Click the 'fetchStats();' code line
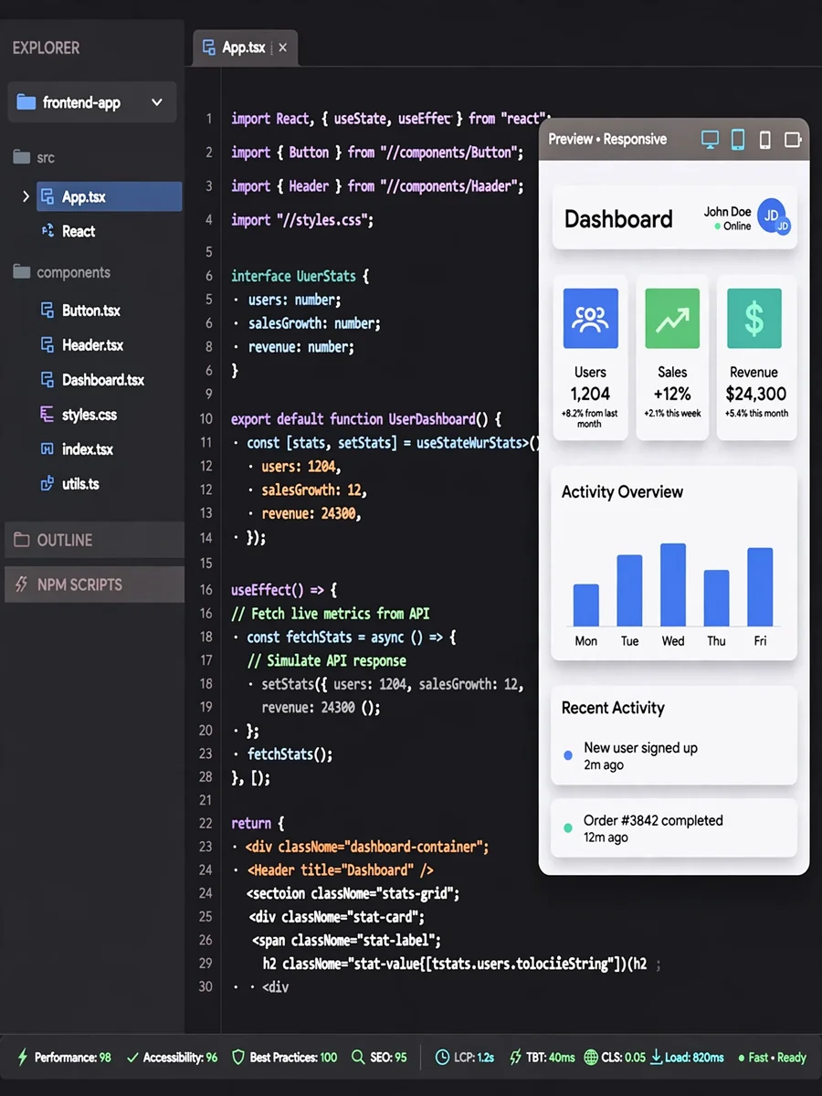The height and width of the screenshot is (1096, 822). click(290, 754)
